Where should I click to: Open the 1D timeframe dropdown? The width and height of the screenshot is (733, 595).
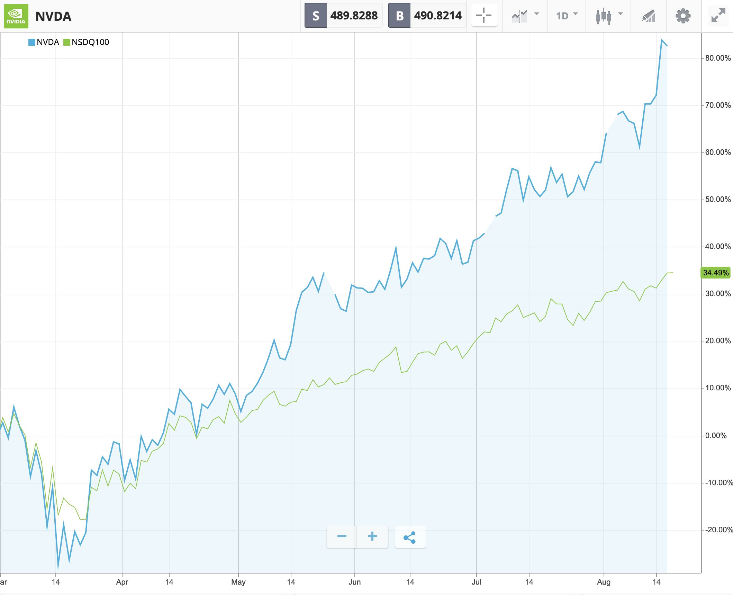coord(567,16)
